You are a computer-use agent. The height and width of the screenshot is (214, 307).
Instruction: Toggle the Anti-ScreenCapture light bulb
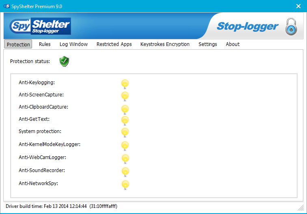click(x=125, y=96)
